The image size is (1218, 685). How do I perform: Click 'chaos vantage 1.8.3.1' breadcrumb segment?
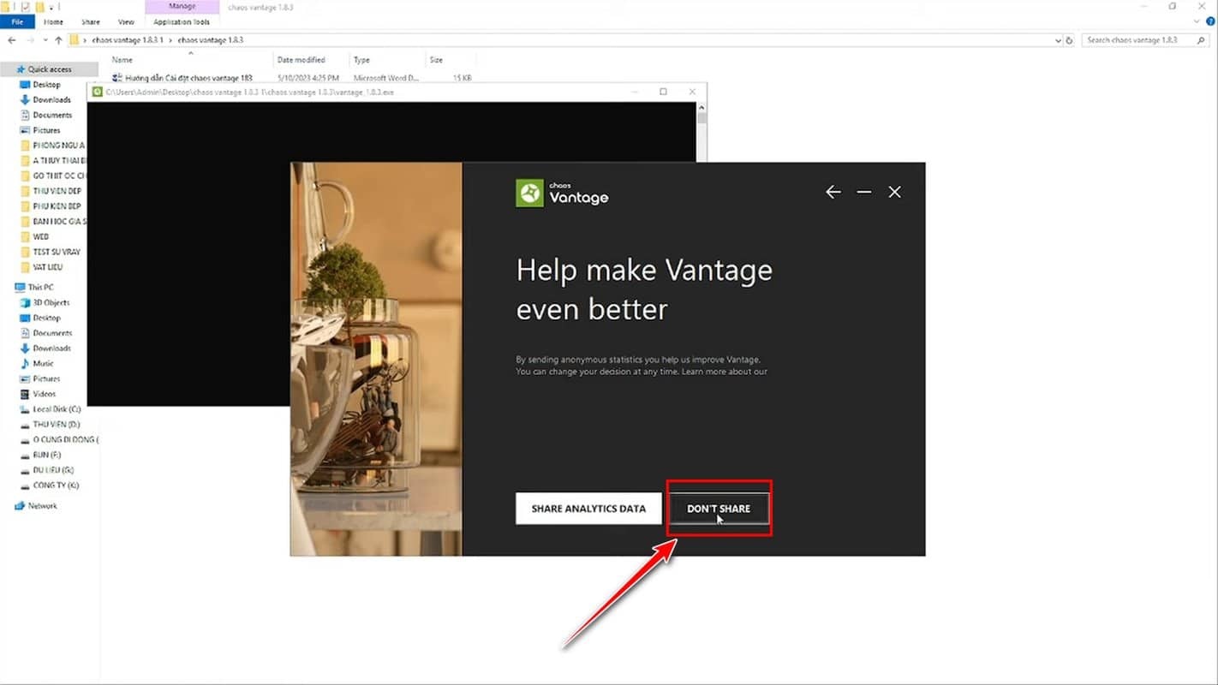pyautogui.click(x=126, y=40)
